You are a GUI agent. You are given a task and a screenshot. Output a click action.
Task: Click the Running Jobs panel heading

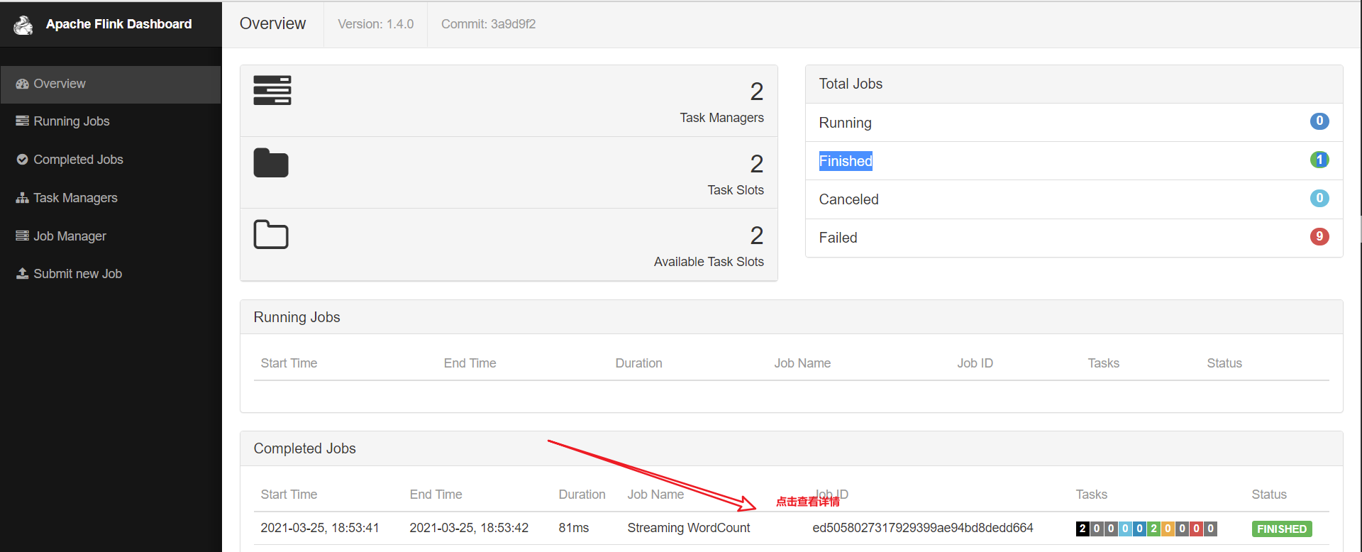[x=297, y=317]
